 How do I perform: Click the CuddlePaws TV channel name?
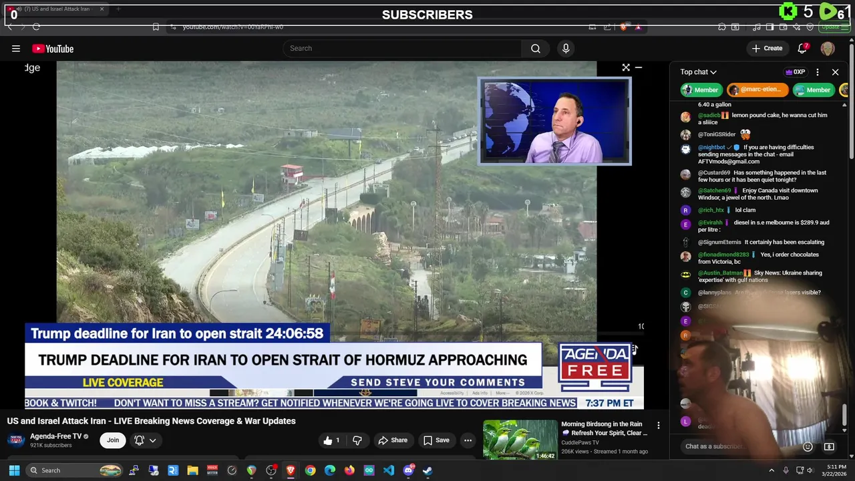580,442
